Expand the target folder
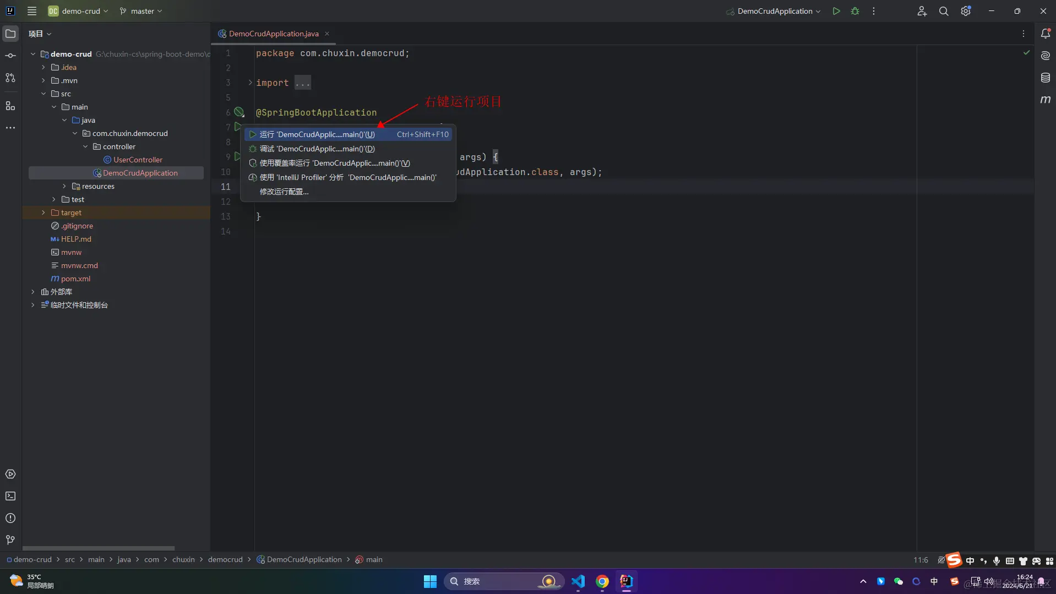 [x=43, y=212]
